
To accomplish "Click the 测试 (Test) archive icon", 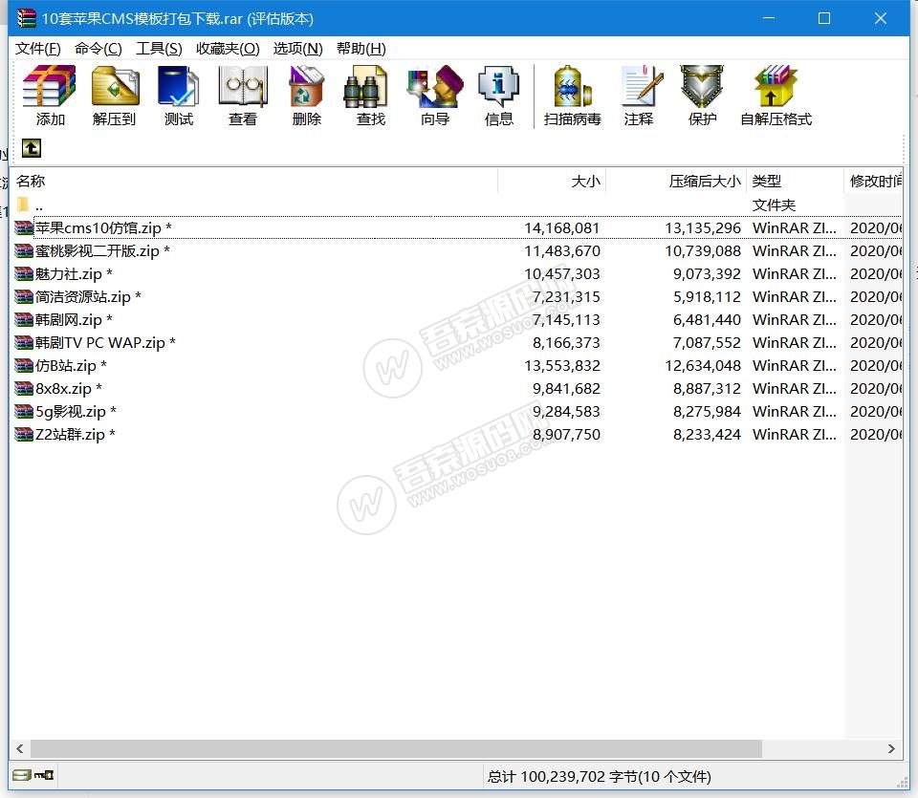I will pos(178,96).
